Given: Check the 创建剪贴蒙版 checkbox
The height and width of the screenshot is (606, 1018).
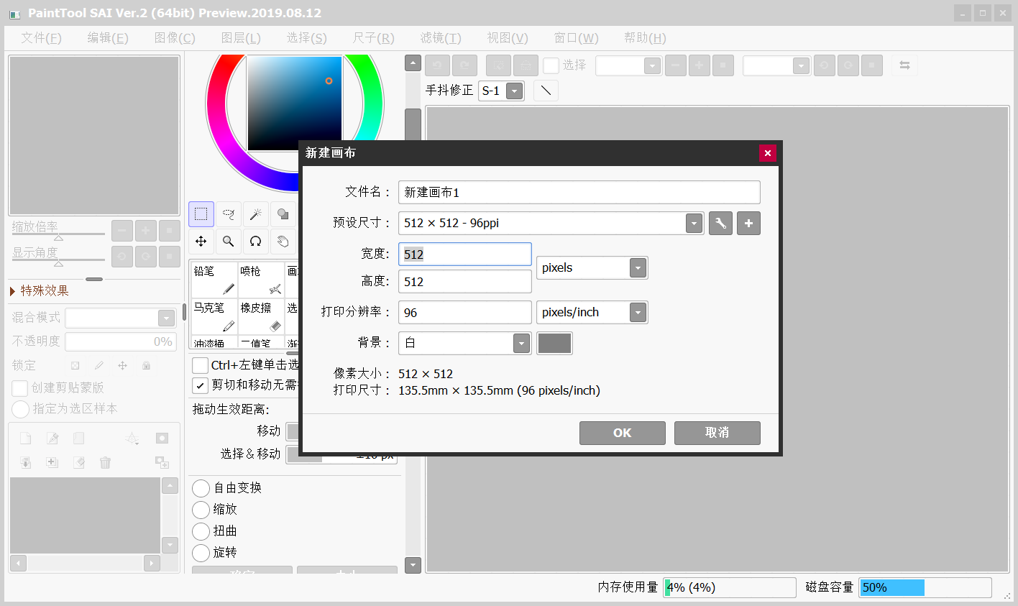Looking at the screenshot, I should coord(20,388).
